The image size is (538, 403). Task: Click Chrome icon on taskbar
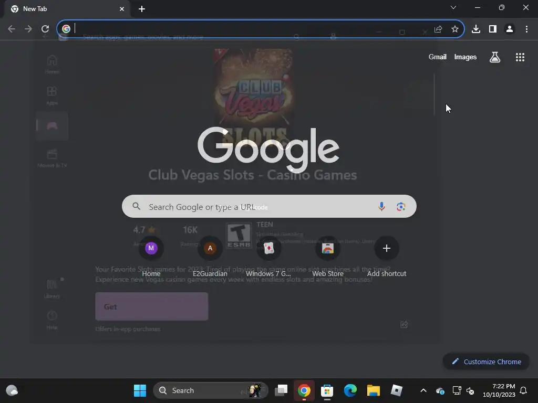pyautogui.click(x=304, y=390)
